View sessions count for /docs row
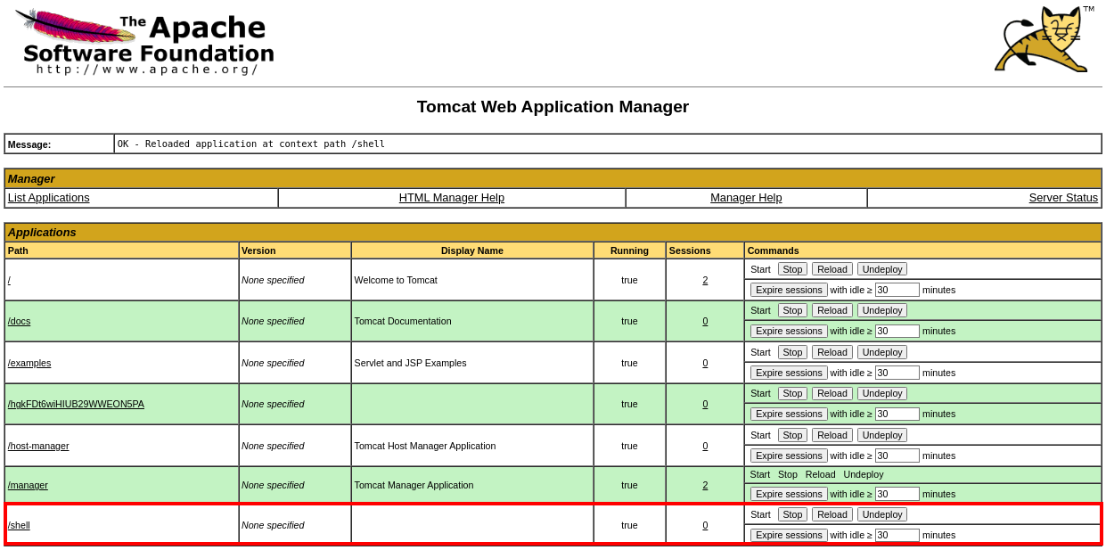The image size is (1106, 550). point(705,321)
